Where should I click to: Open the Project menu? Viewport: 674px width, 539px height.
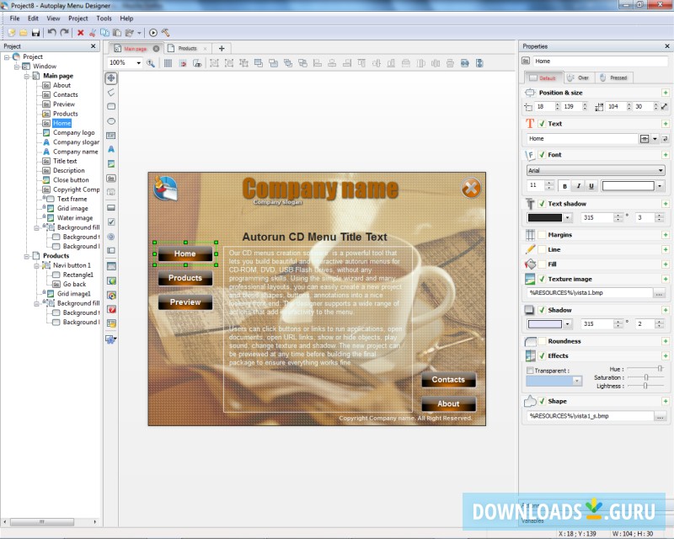coord(78,19)
